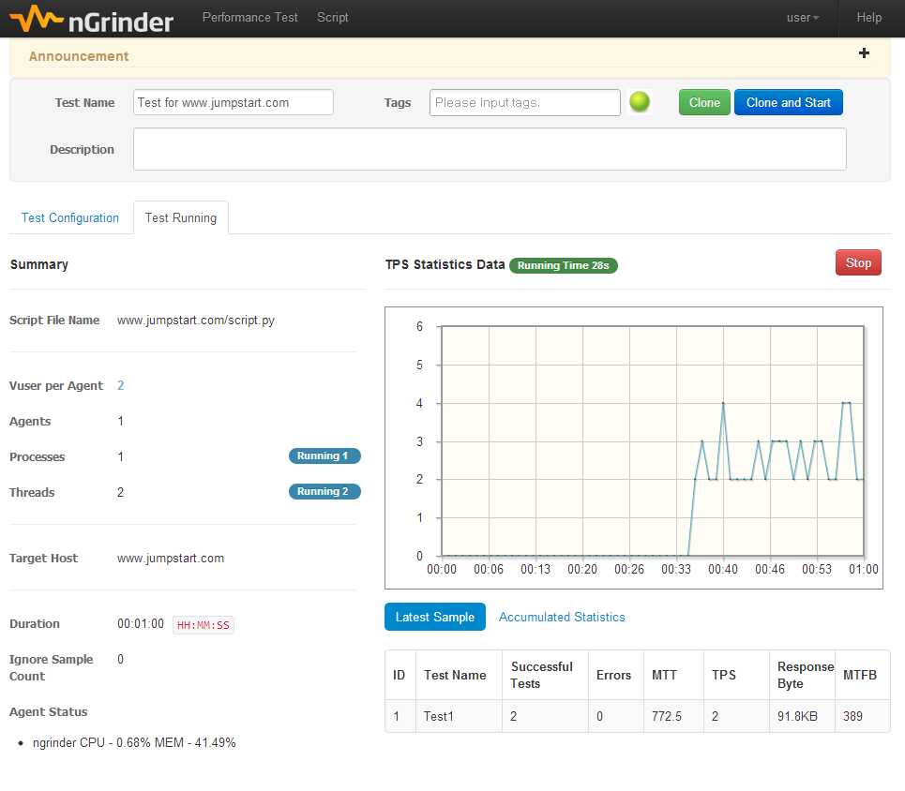Click the Running 2 badge beside Threads
The image size is (905, 791).
point(324,491)
